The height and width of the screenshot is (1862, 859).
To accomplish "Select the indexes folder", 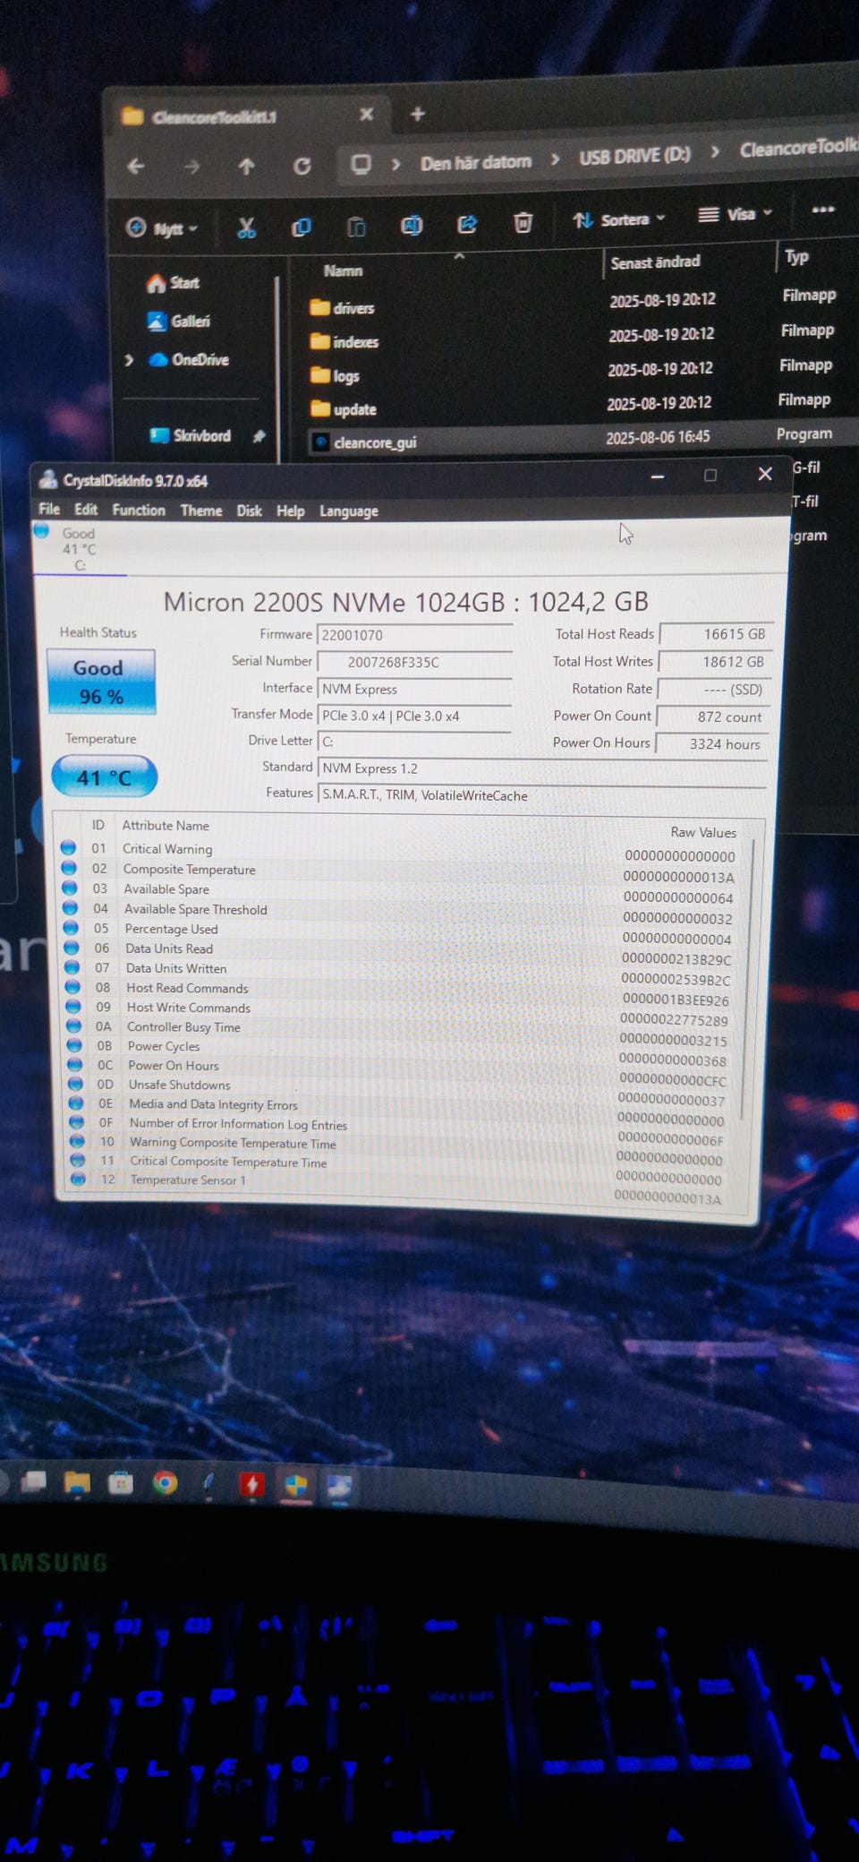I will (344, 342).
